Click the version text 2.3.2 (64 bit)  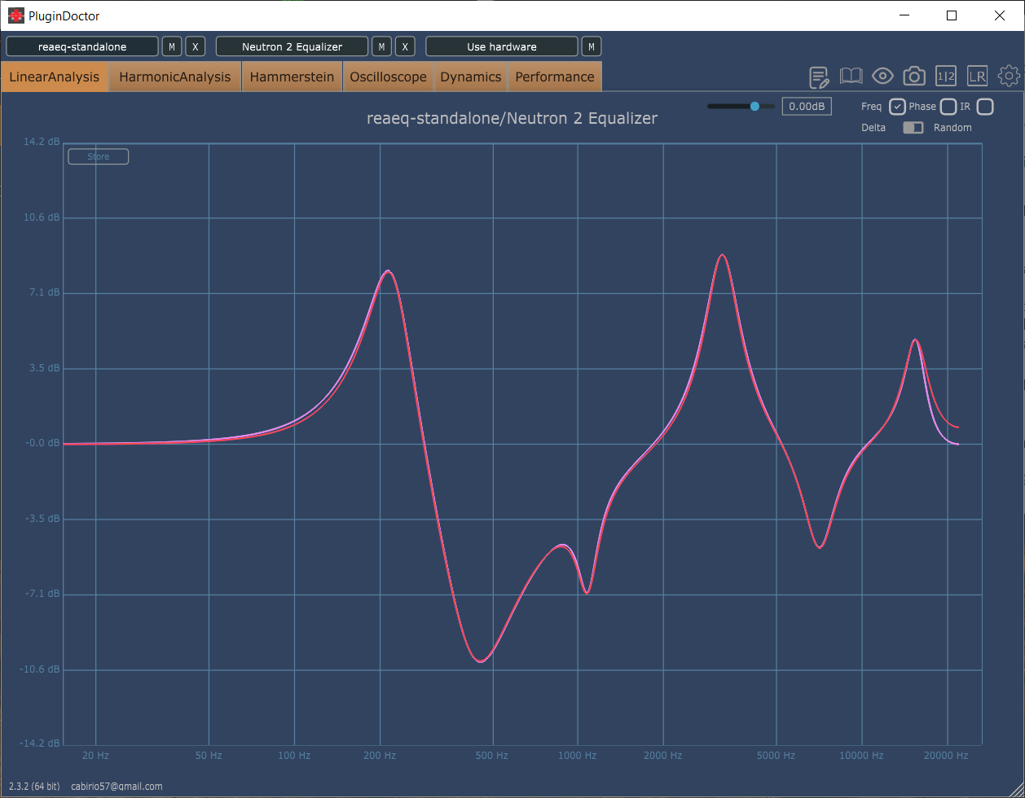[34, 787]
